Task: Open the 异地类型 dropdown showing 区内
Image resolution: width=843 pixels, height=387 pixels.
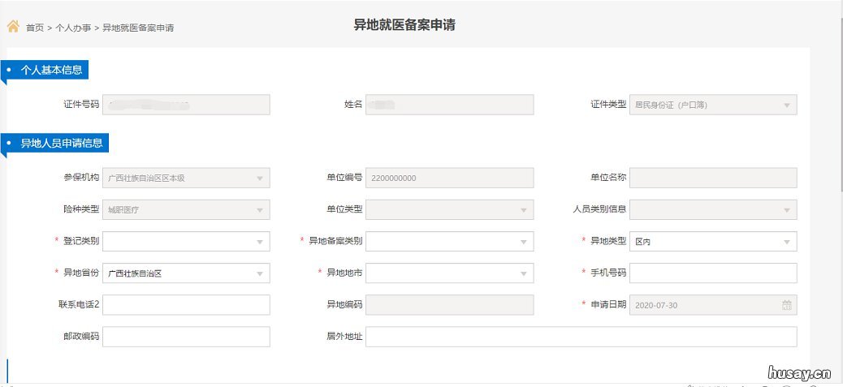Action: (713, 242)
